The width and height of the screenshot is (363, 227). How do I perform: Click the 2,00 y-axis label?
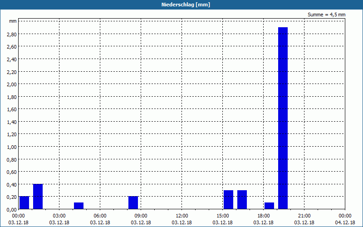tap(12, 84)
